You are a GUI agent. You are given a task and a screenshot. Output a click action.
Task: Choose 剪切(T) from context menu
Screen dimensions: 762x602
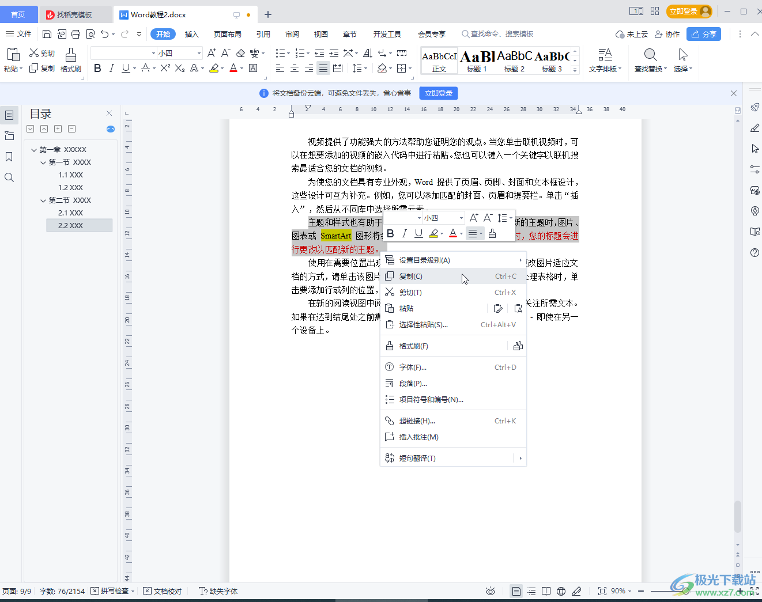pos(453,293)
